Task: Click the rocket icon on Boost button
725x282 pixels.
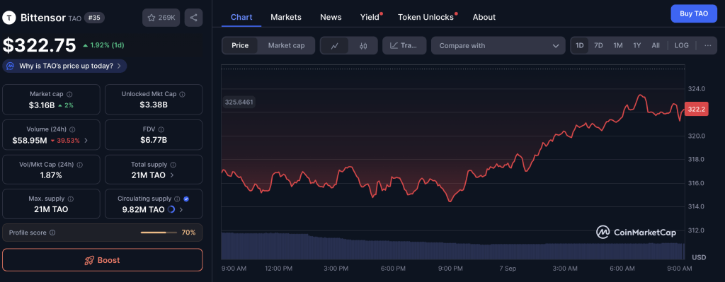Action: 89,260
